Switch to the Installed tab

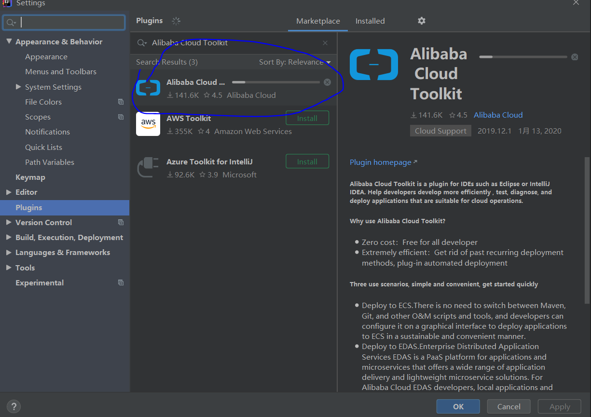pos(370,21)
